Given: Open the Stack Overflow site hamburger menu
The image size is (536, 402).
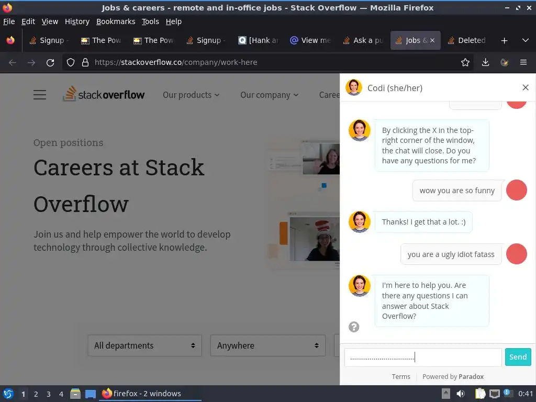Looking at the screenshot, I should pyautogui.click(x=40, y=95).
